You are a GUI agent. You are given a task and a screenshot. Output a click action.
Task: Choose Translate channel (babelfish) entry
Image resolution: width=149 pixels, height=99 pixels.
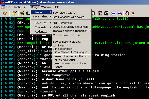point(72,31)
